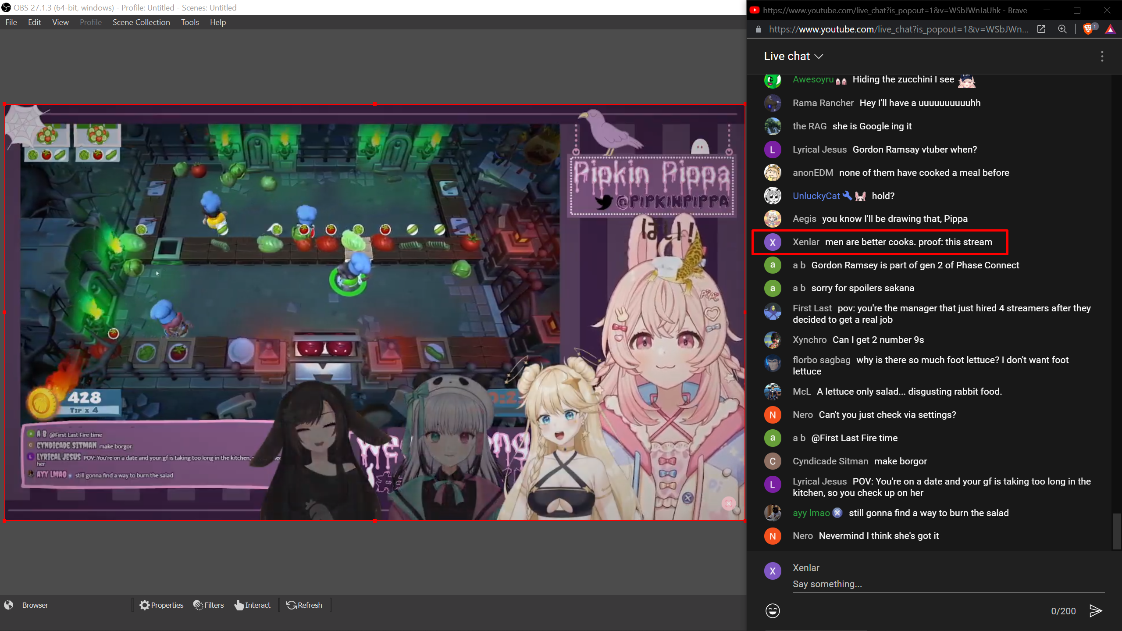Screen dimensions: 1122x631
Task: Open the Tools menu in OBS
Action: [x=190, y=22]
